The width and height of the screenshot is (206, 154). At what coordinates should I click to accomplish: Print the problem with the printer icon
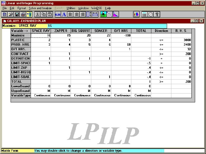click(x=23, y=14)
